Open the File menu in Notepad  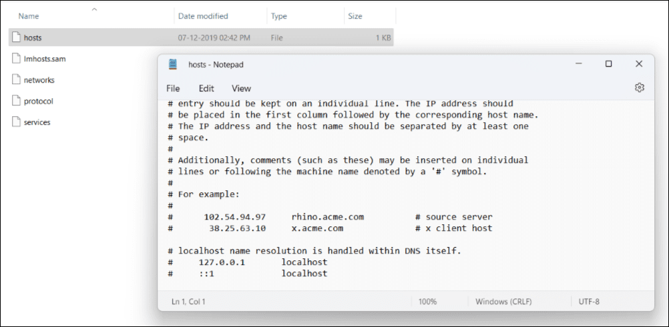(173, 89)
